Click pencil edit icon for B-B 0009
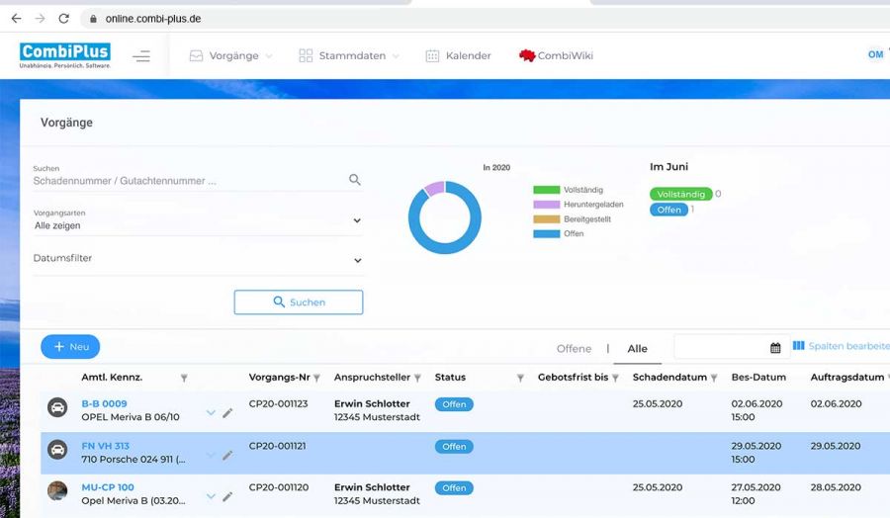The height and width of the screenshot is (518, 890). 227,412
